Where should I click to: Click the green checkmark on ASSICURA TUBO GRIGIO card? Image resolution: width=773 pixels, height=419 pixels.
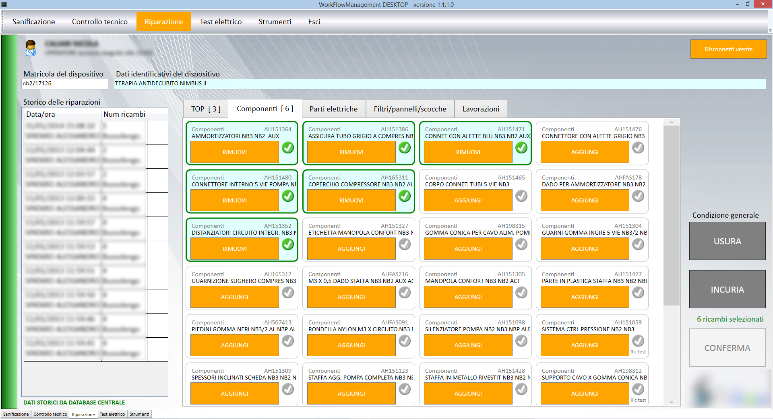(x=405, y=148)
